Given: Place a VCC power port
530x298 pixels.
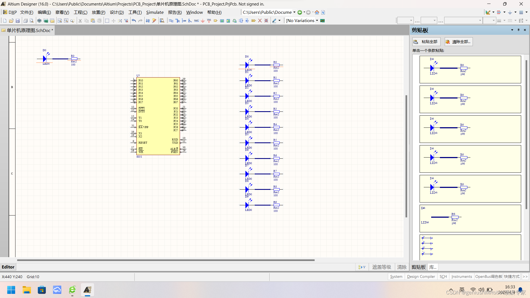Looking at the screenshot, I should pos(209,20).
